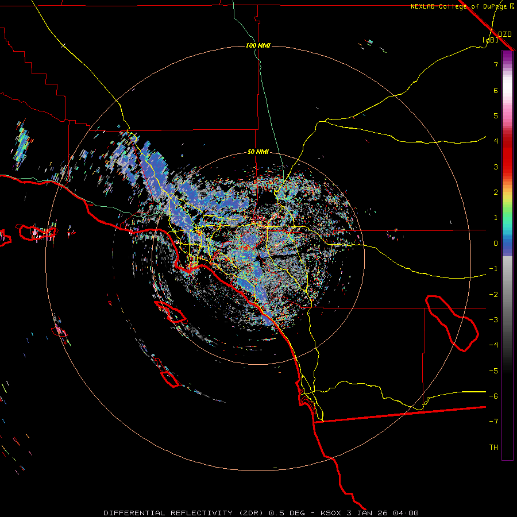Click the "1" value on the color scale
Viewport: 517px width, 517px height.
496,218
